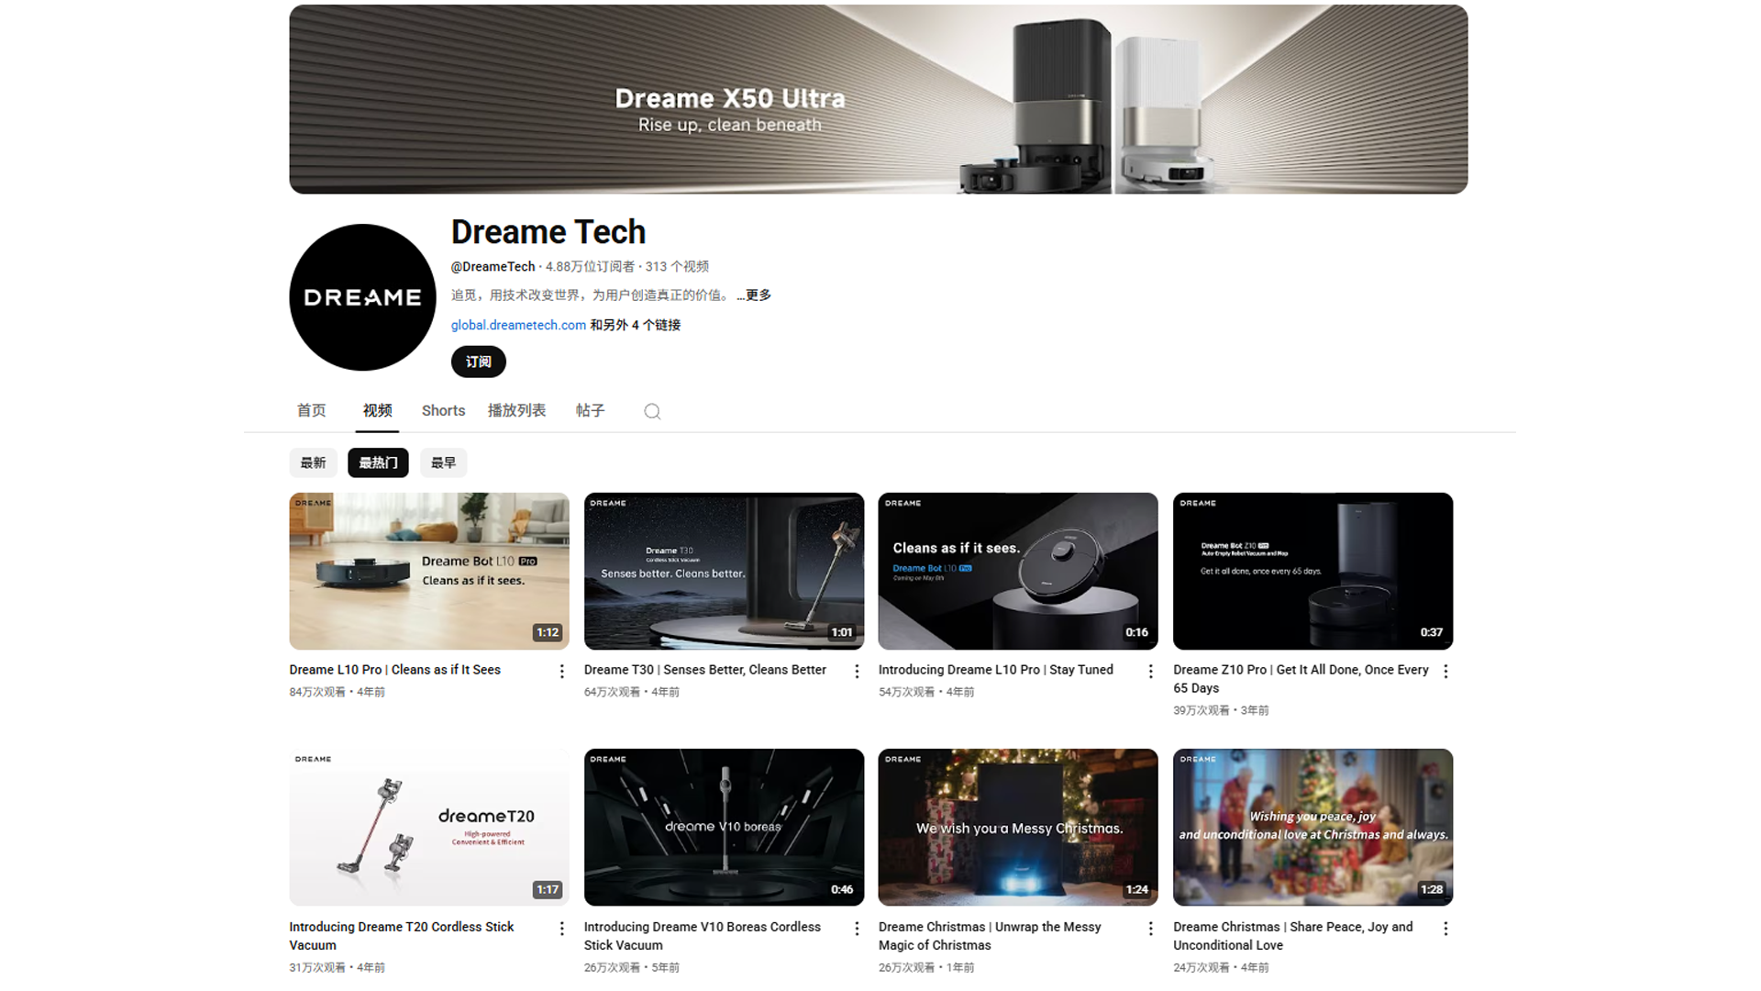
Task: Open Dreame Tech channel avatar logo
Action: [362, 297]
